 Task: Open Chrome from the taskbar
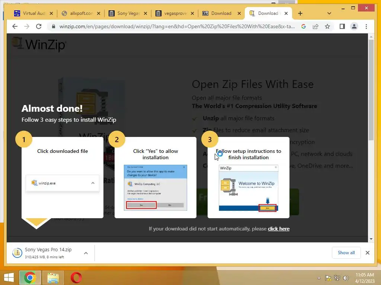(x=30, y=278)
